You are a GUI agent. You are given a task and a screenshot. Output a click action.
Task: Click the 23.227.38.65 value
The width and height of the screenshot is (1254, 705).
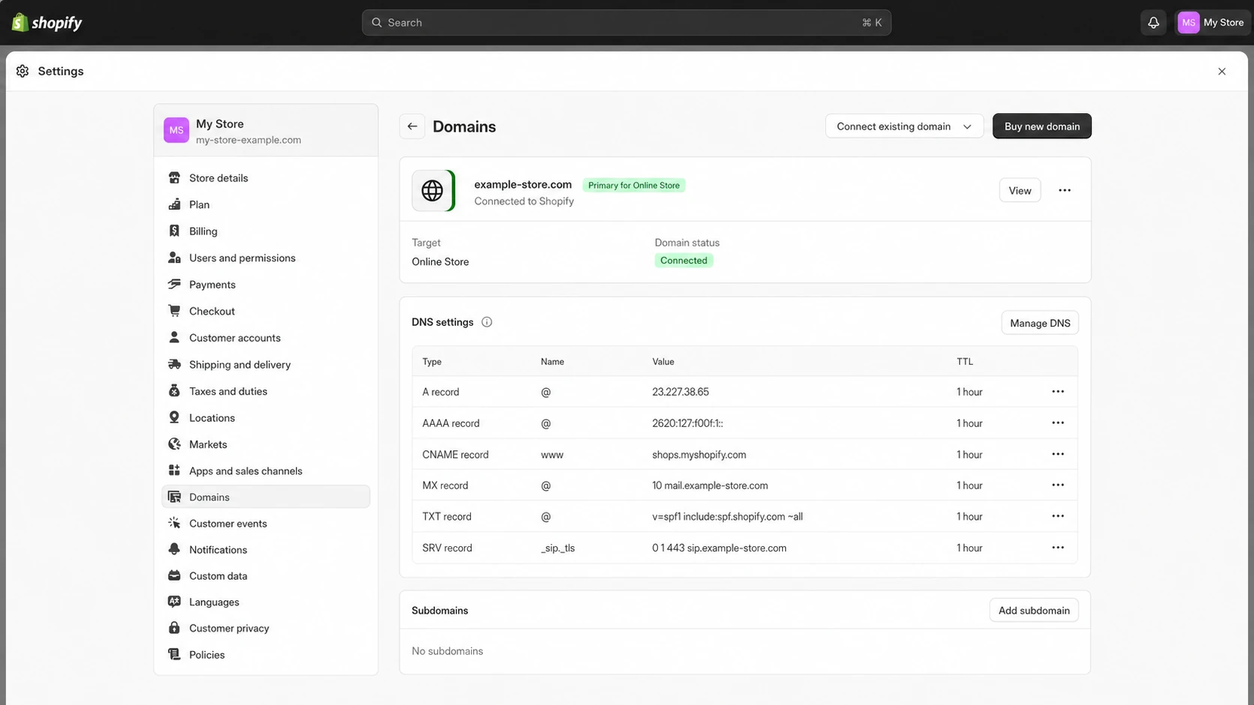(680, 392)
